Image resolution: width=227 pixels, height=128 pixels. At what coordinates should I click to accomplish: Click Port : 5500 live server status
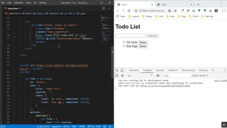(x=94, y=127)
